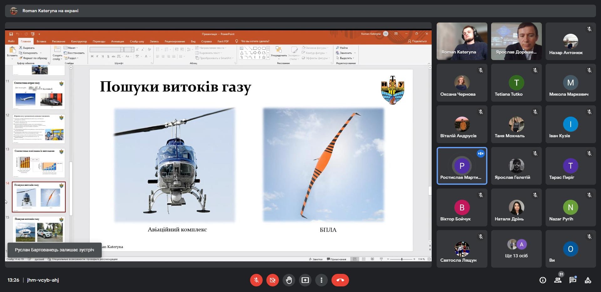This screenshot has width=601, height=292.
Task: Click the slide panel vertical scrollbar
Action: click(x=71, y=189)
